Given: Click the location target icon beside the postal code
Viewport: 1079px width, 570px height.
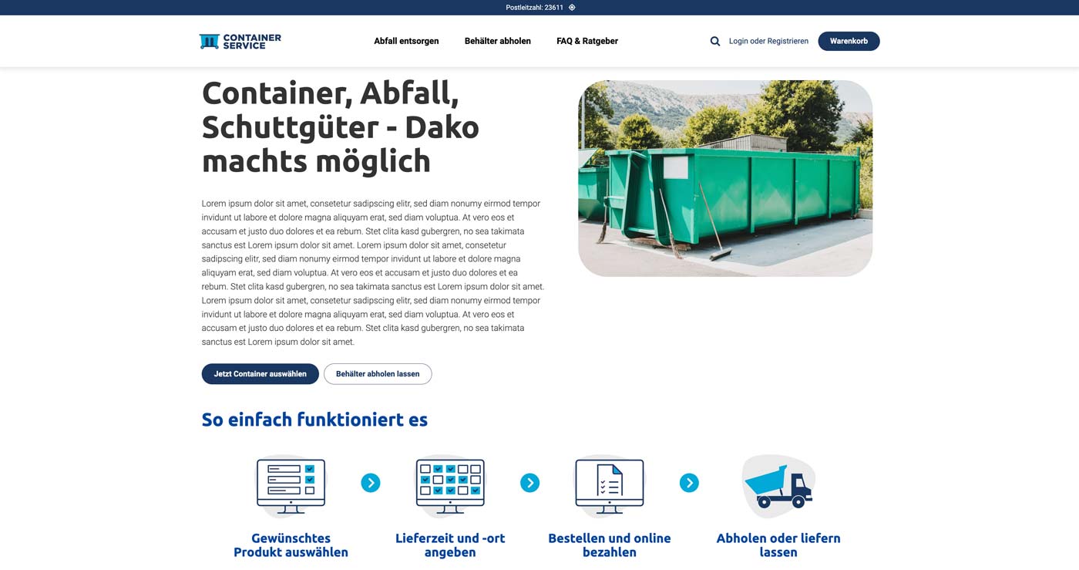Looking at the screenshot, I should click(572, 8).
